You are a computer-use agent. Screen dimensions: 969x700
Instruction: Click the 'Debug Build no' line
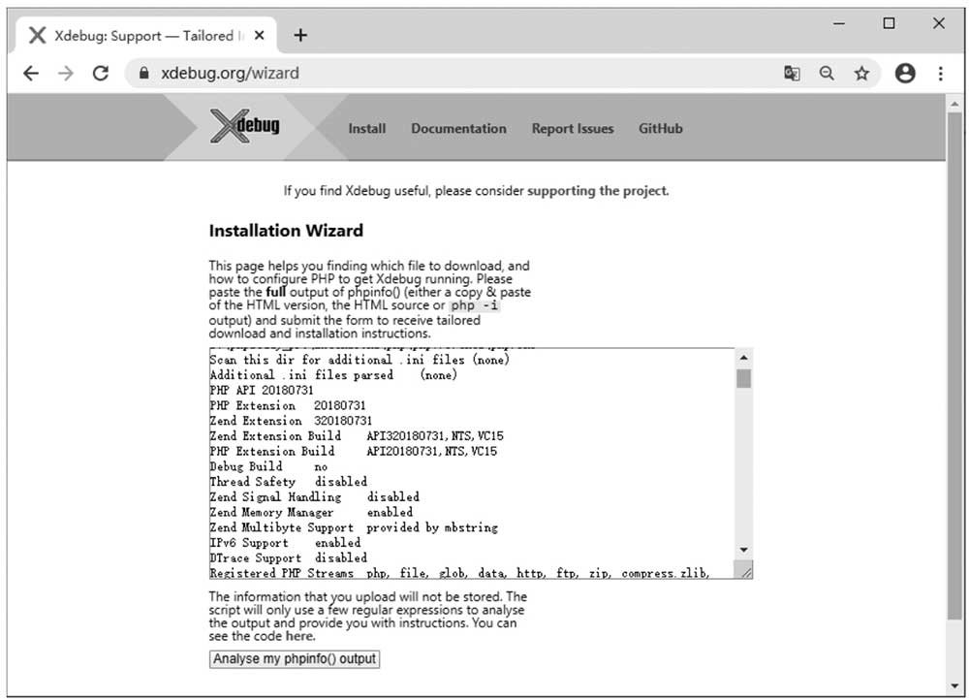coord(268,467)
